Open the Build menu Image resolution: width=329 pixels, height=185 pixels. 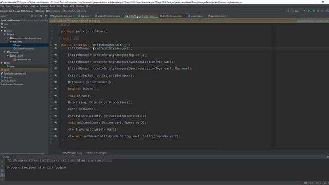coord(52,6)
